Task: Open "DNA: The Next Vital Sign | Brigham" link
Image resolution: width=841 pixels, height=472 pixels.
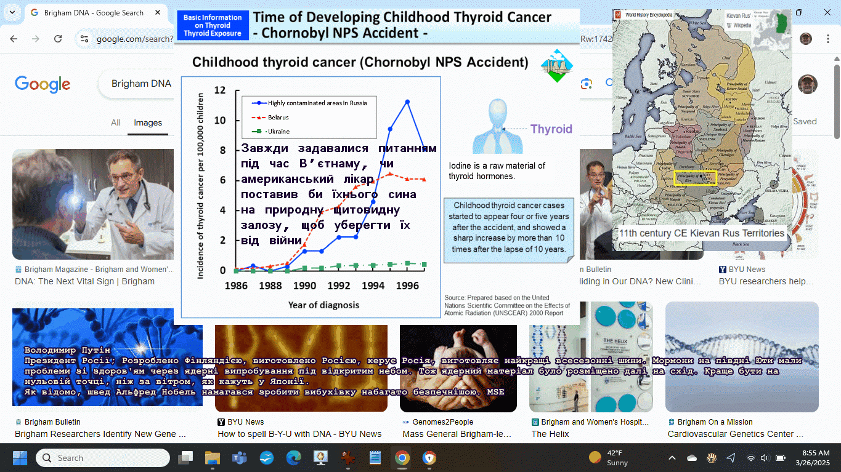Action: (x=84, y=281)
